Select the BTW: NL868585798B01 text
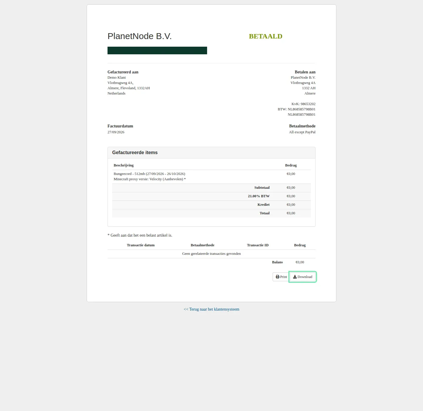This screenshot has width=423, height=411. [296, 109]
